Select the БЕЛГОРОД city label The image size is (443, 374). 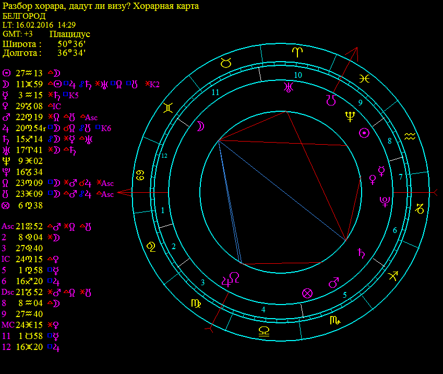click(24, 16)
